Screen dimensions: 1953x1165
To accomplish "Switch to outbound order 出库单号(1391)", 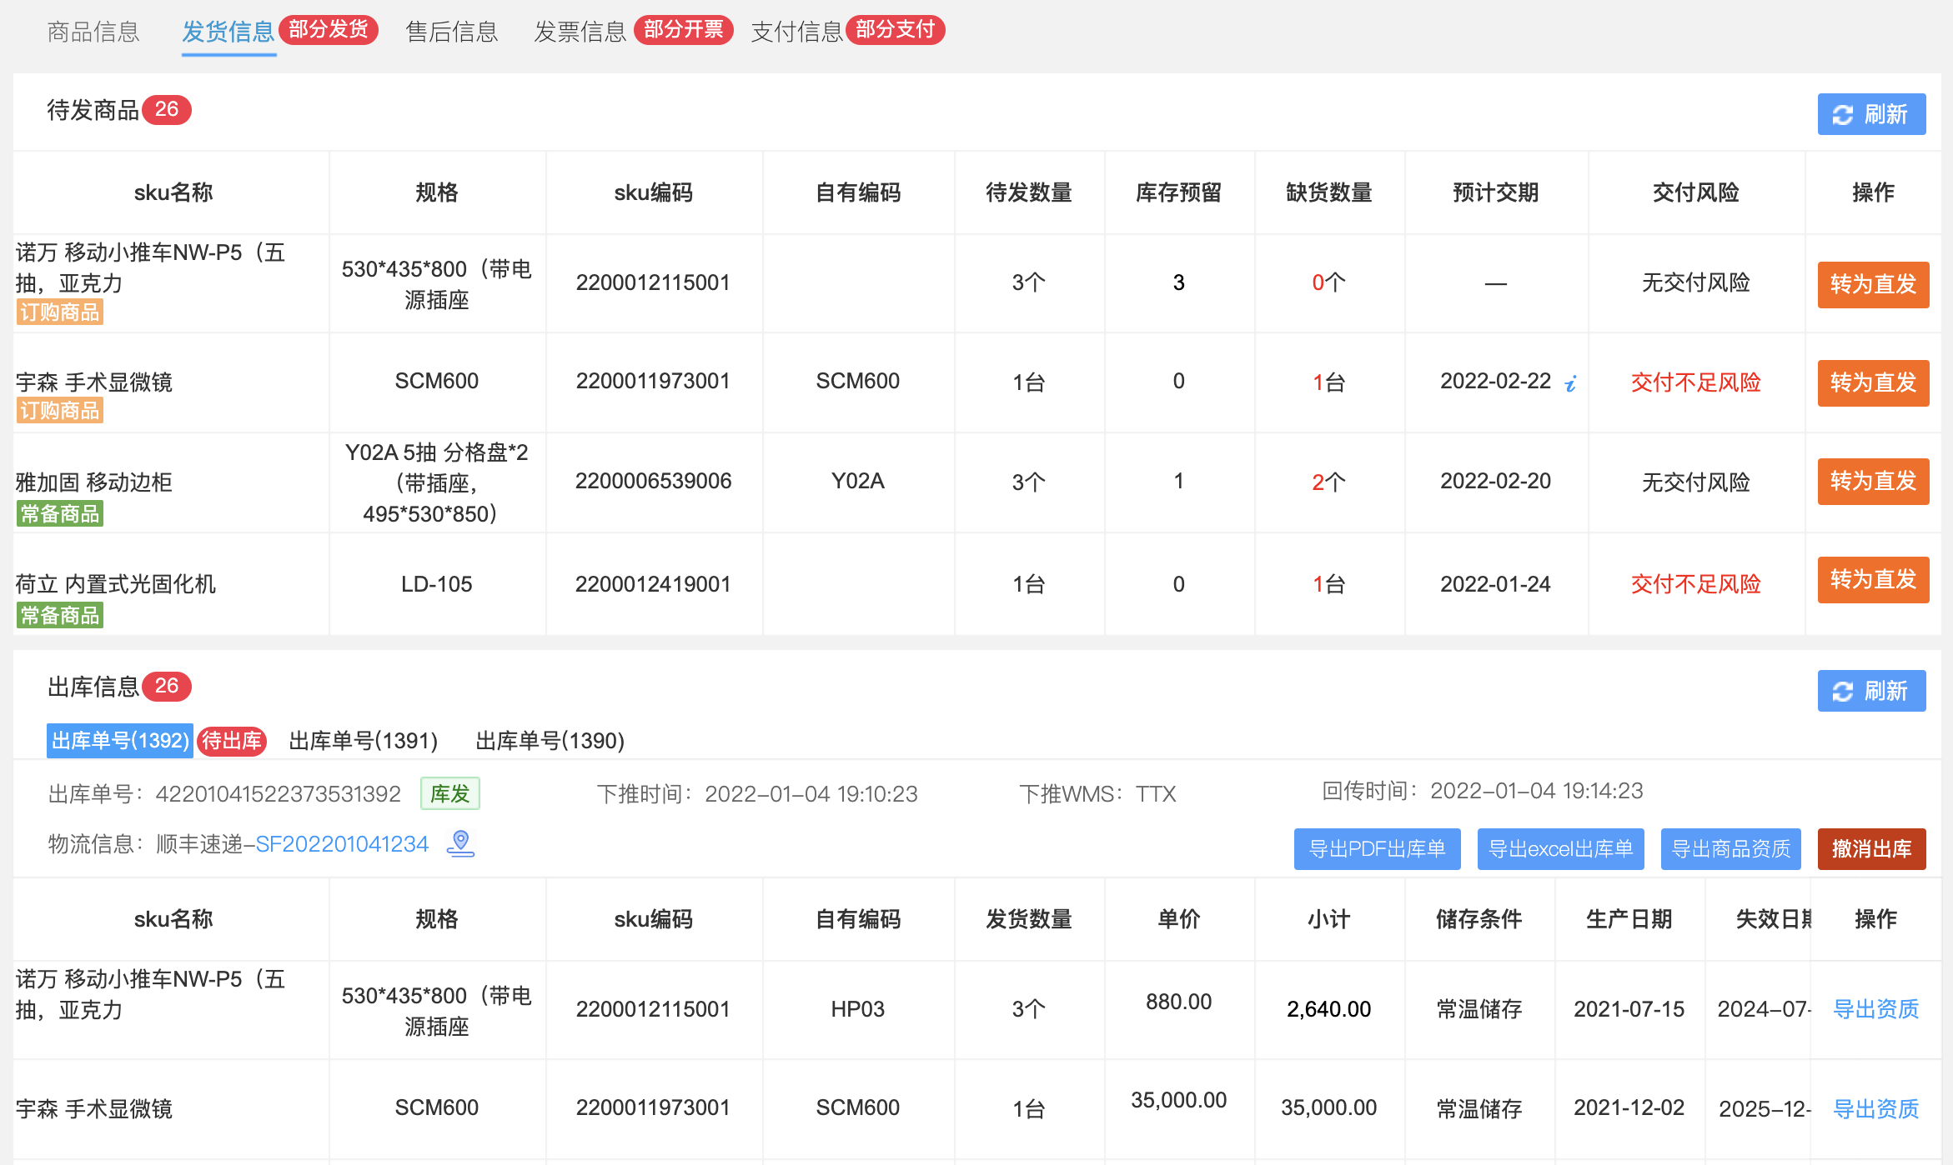I will pos(363,741).
